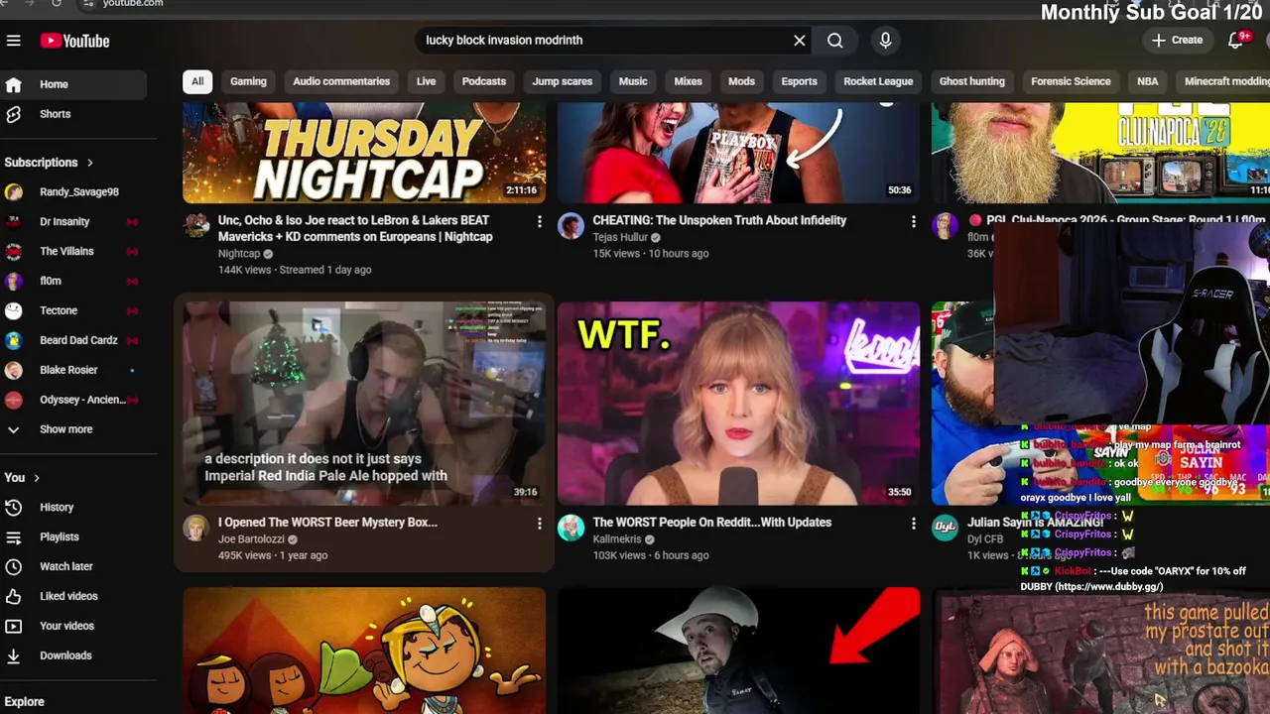This screenshot has height=714, width=1270.
Task: Open fl0m subscription channel
Action: coord(73,281)
